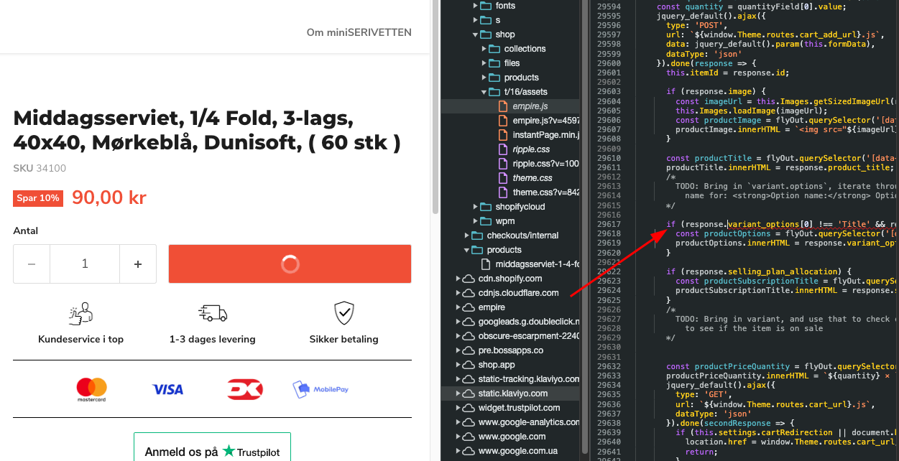The image size is (899, 461).
Task: Click the top-level products folder icon
Action: coord(477,250)
